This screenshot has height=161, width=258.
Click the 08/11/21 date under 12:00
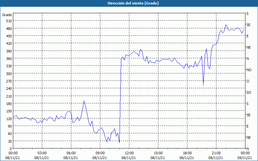pyautogui.click(x=129, y=158)
